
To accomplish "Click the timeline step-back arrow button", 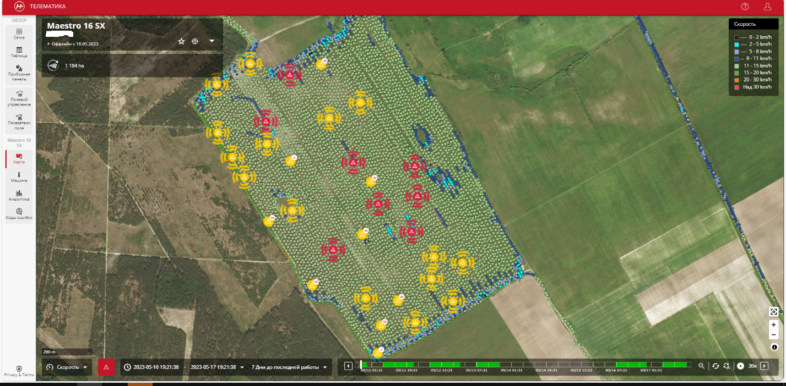I will [x=348, y=366].
